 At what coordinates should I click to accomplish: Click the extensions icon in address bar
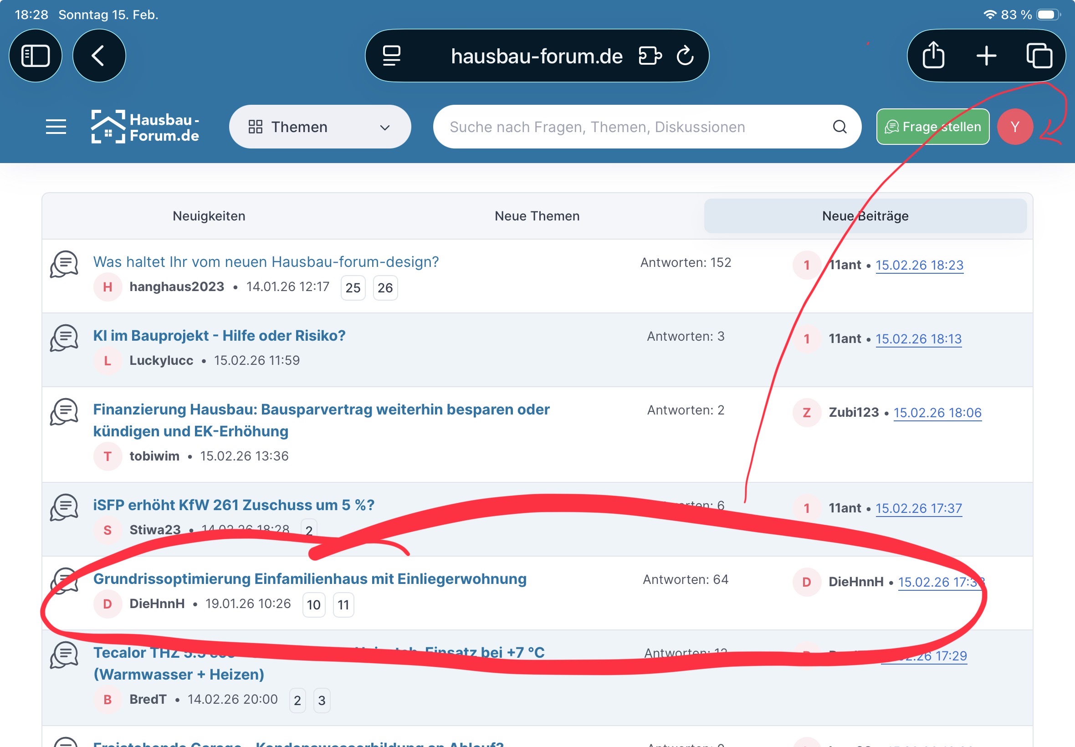(x=650, y=56)
